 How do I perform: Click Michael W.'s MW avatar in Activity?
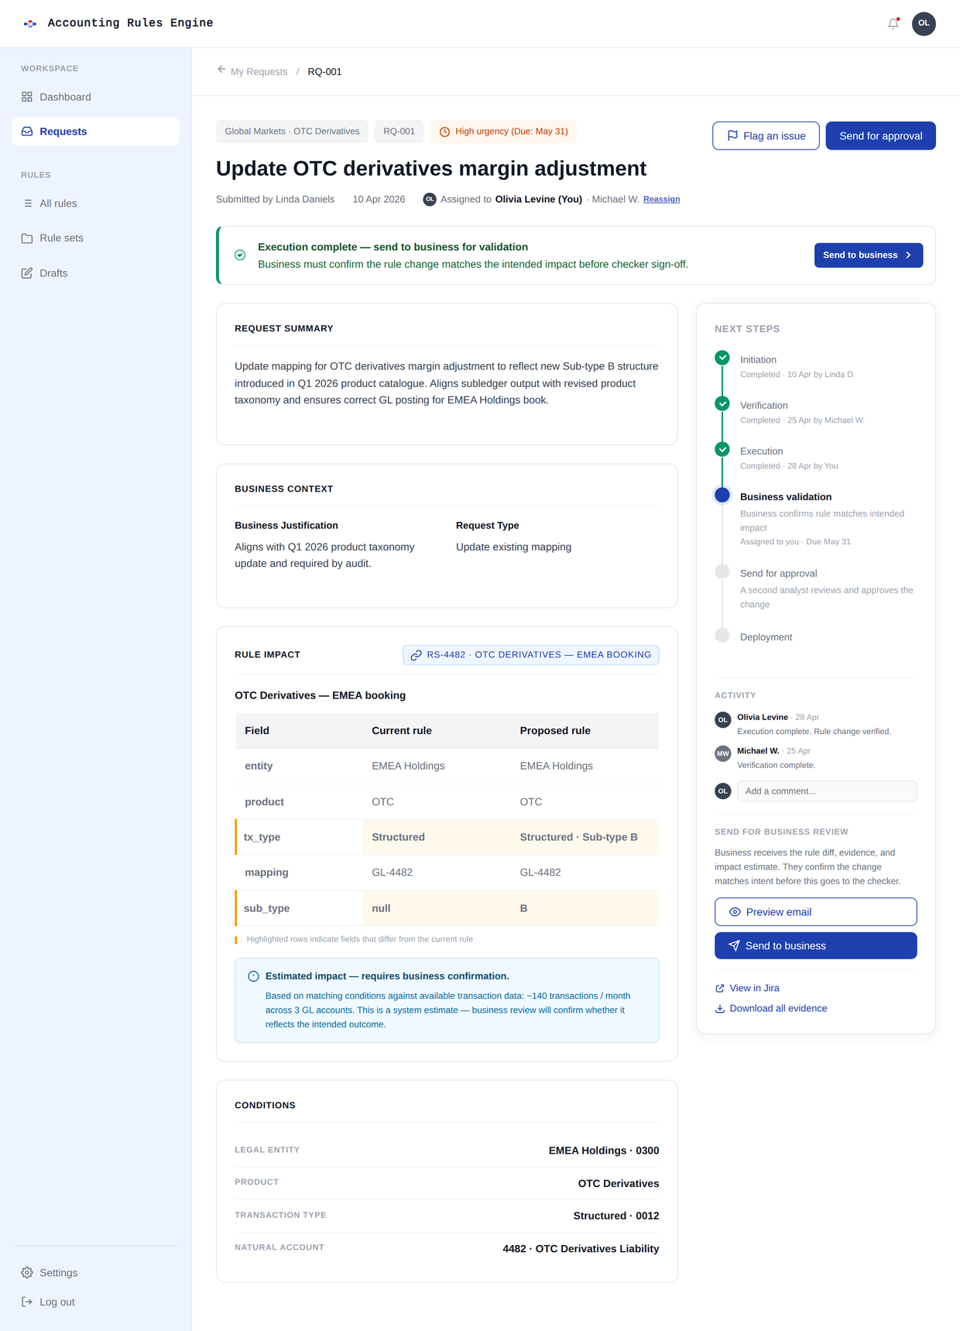[723, 753]
